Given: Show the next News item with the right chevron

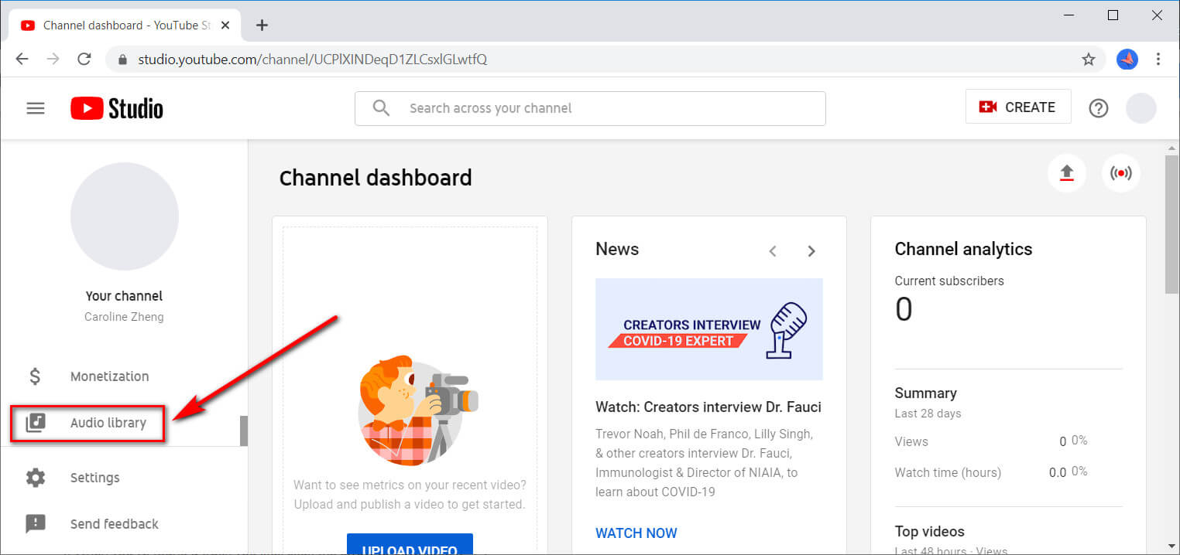Looking at the screenshot, I should coord(811,250).
